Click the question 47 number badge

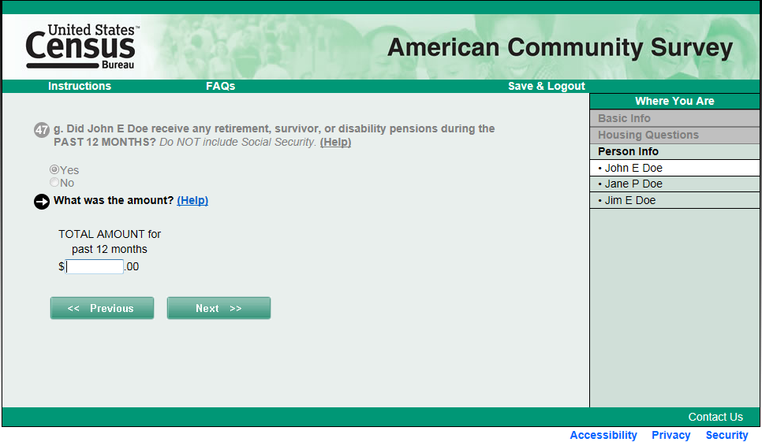42,129
